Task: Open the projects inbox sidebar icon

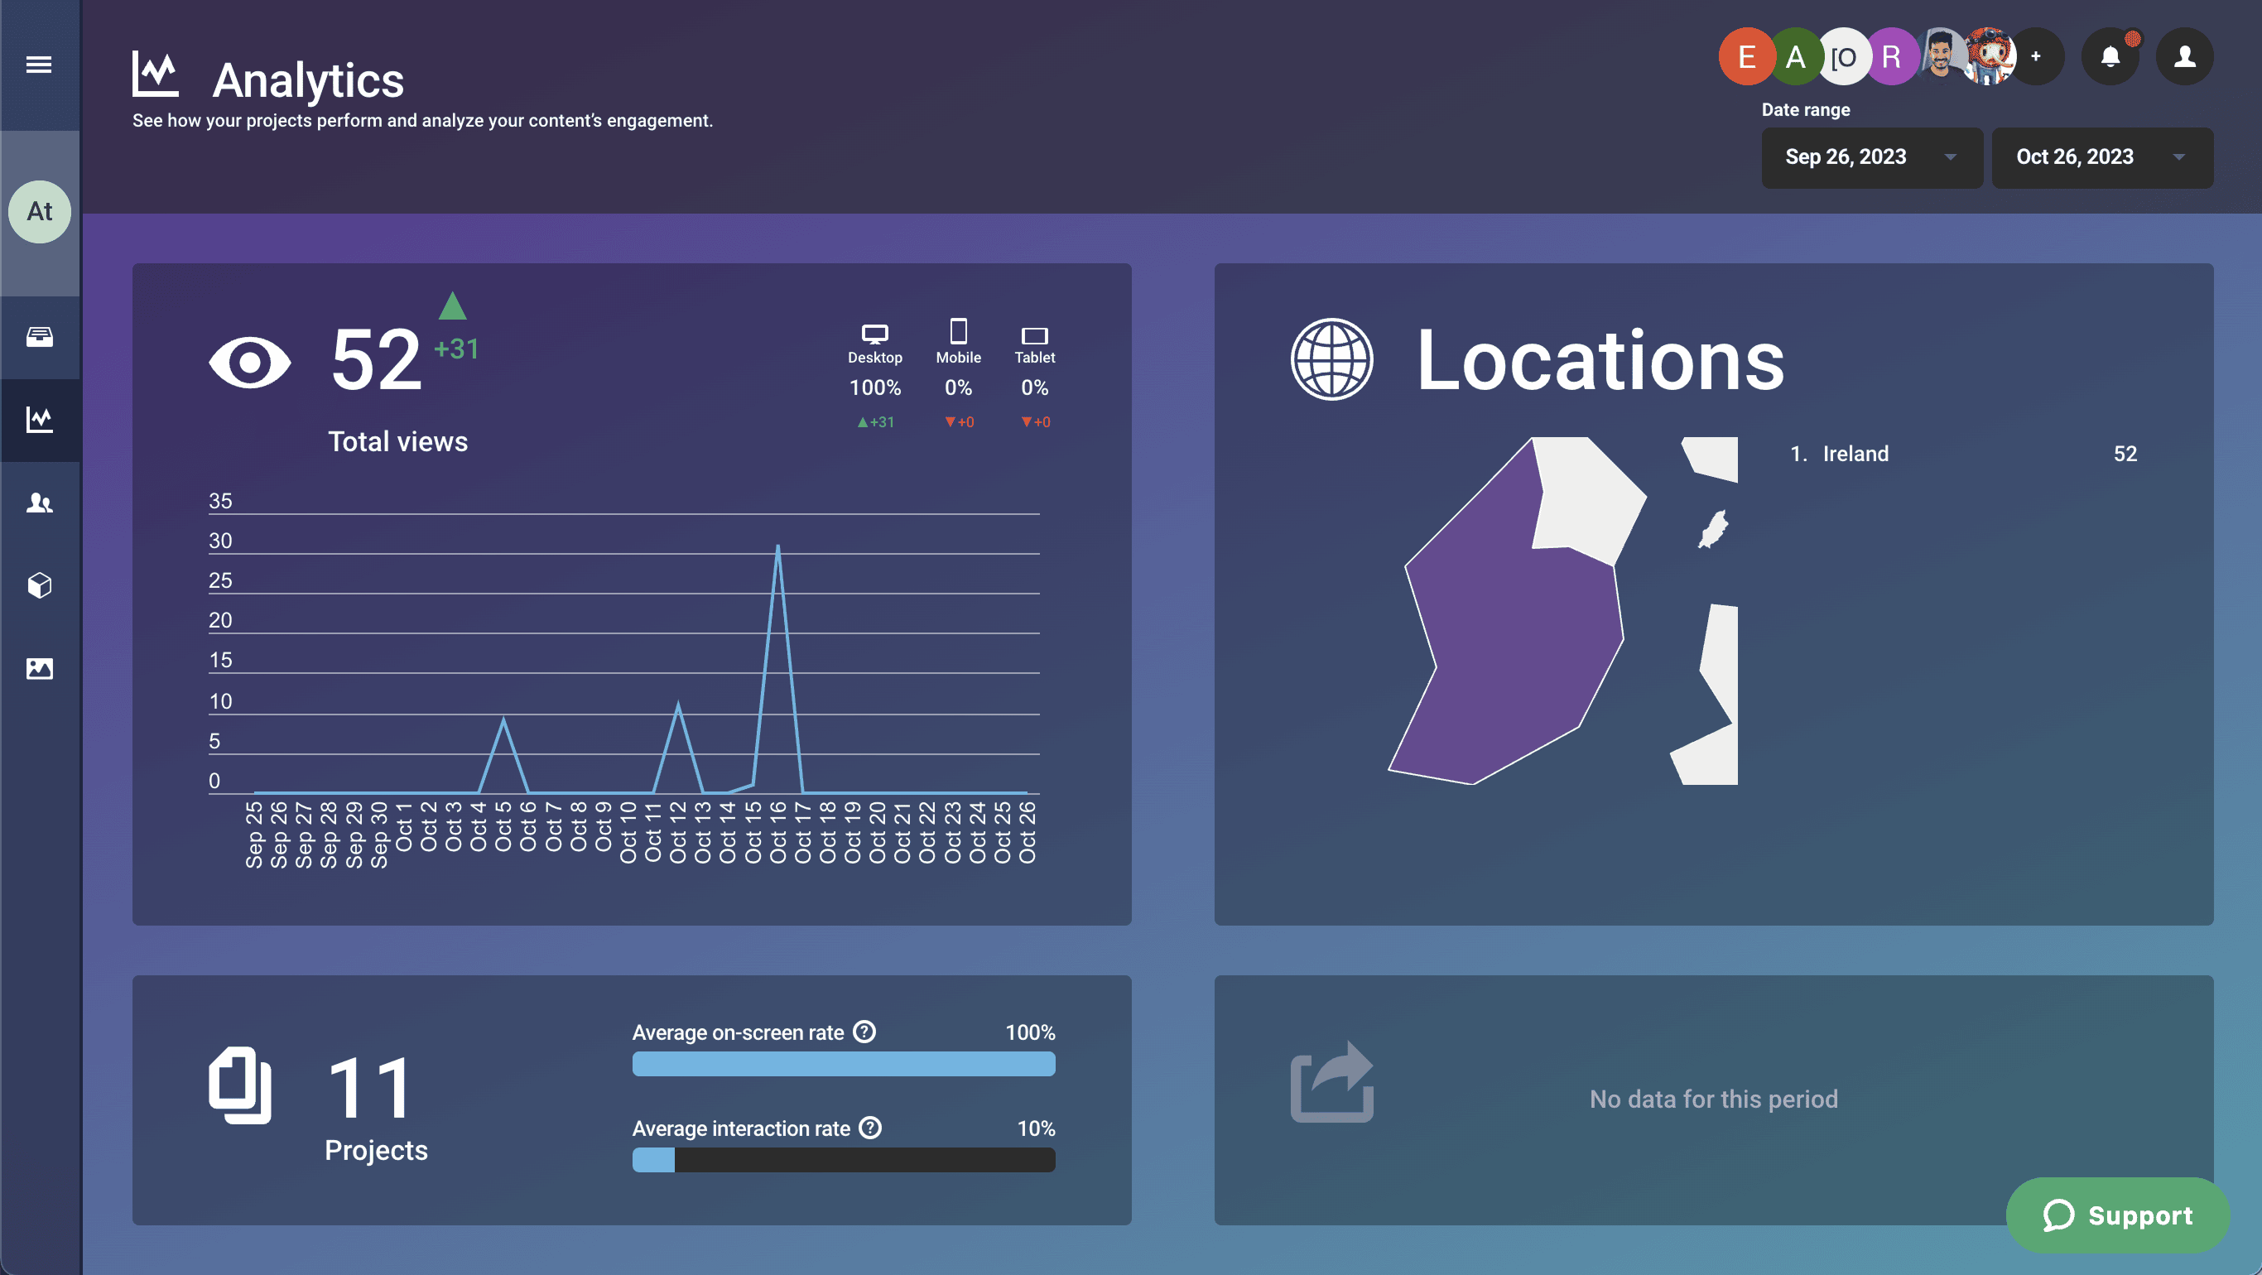Action: [40, 337]
